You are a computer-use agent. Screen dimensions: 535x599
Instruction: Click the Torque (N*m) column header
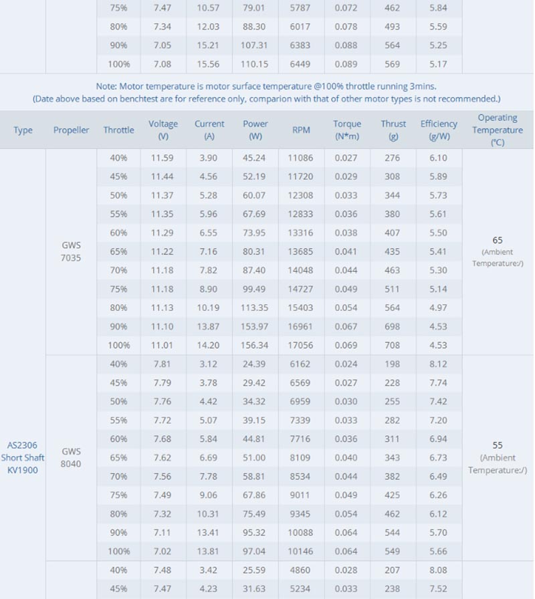coord(347,130)
